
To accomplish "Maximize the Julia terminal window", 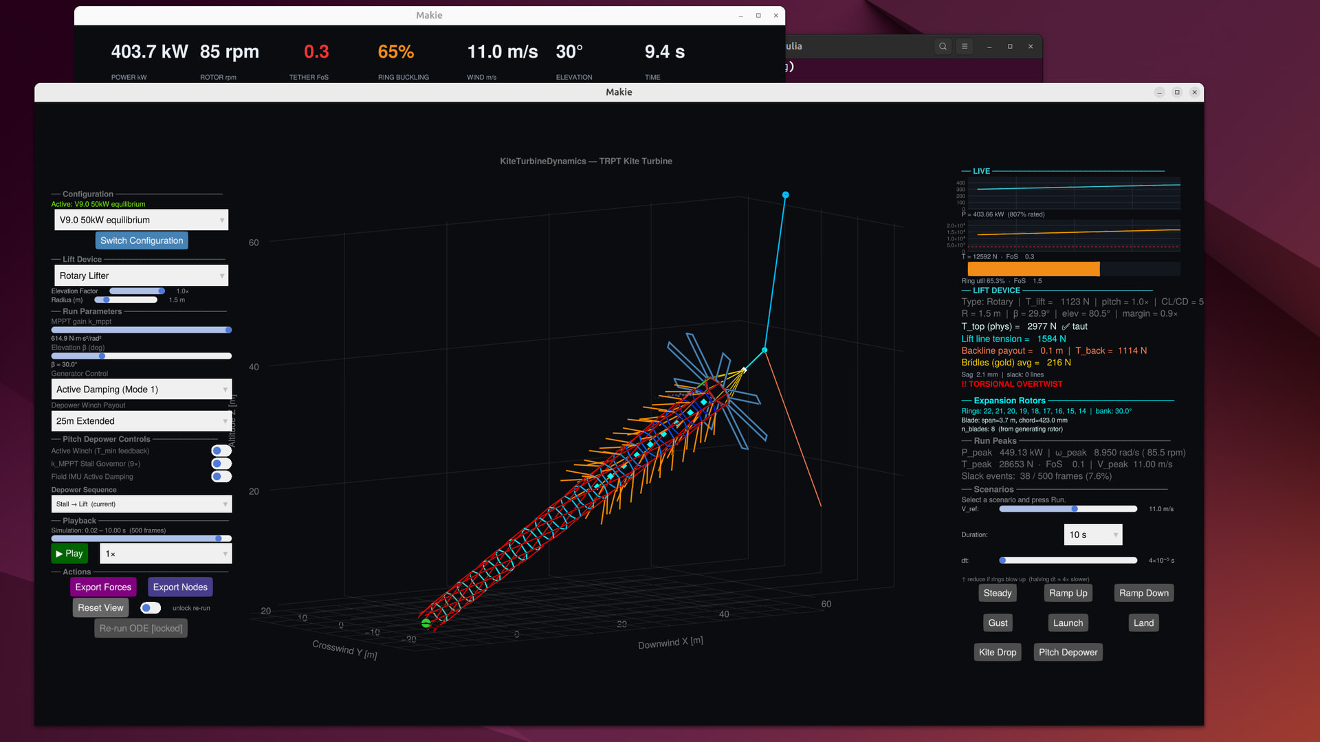I will pos(1010,47).
